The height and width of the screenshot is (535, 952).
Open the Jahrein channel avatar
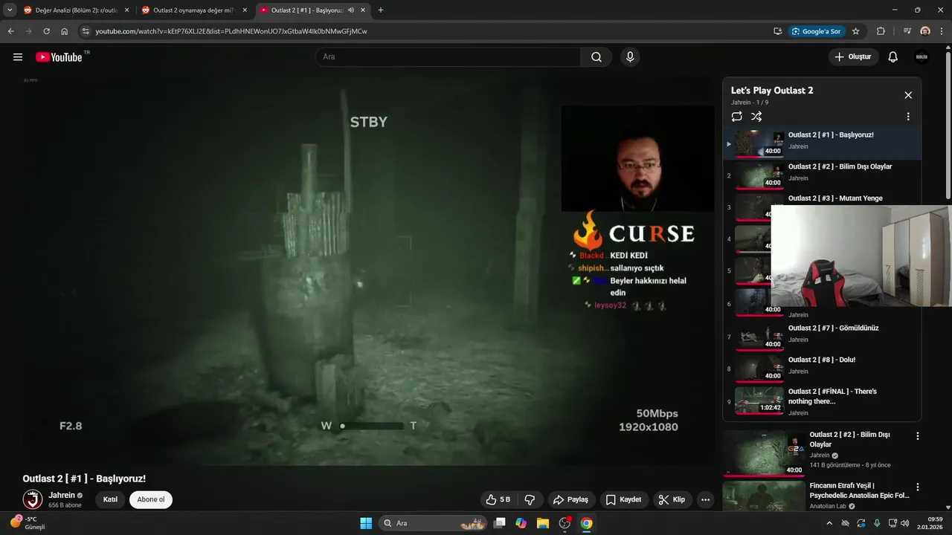pyautogui.click(x=33, y=499)
